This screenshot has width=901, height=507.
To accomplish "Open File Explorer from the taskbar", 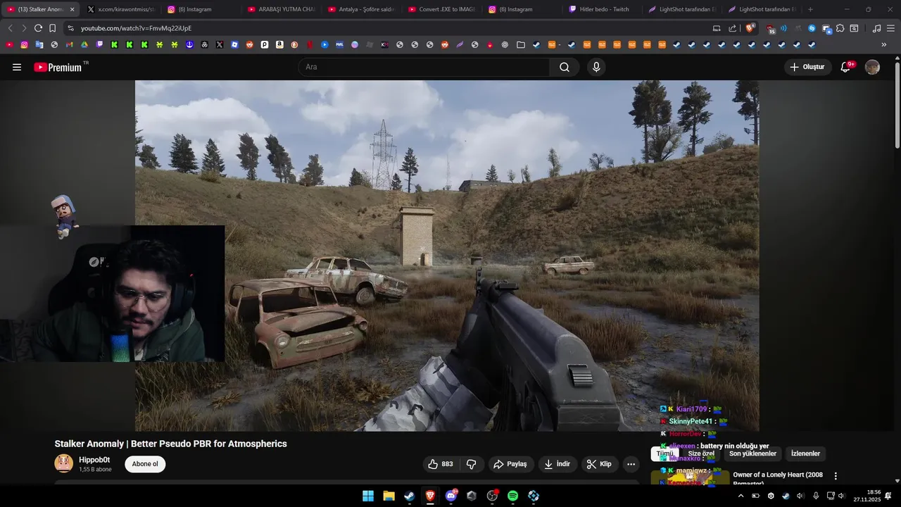I will 389,496.
